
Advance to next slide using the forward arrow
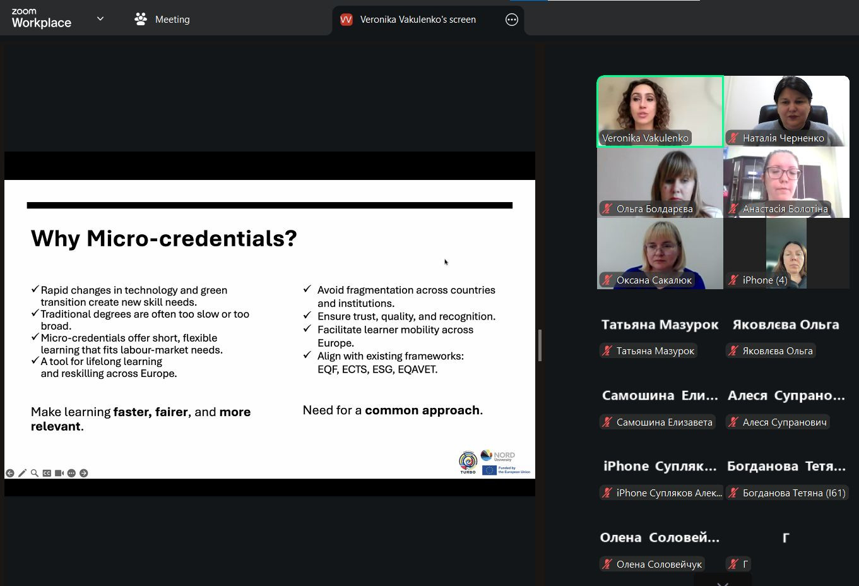pos(83,473)
